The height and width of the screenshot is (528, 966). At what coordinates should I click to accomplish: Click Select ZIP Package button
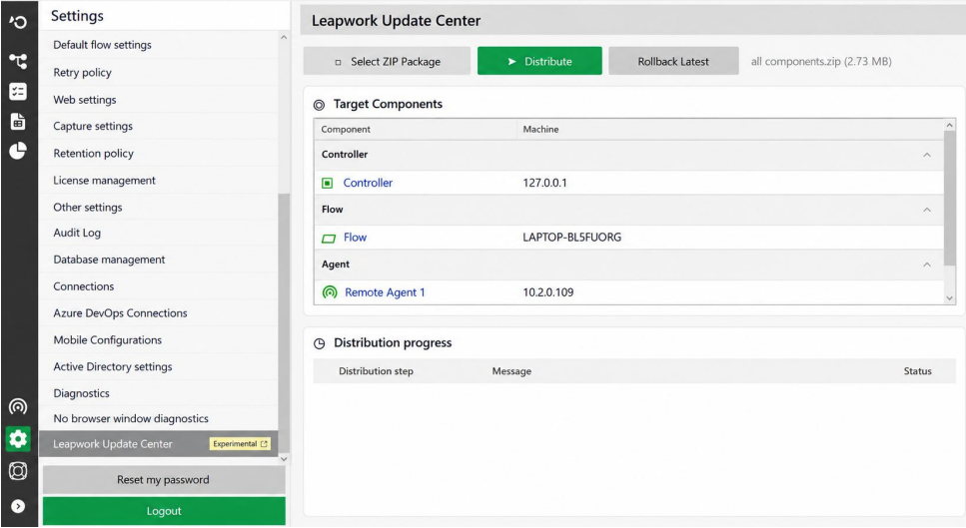coord(387,61)
